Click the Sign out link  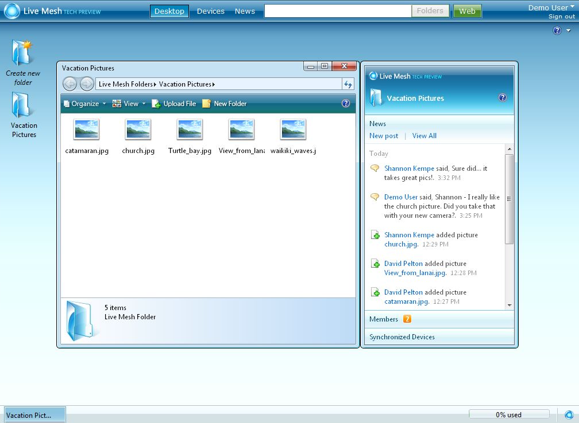(x=562, y=16)
